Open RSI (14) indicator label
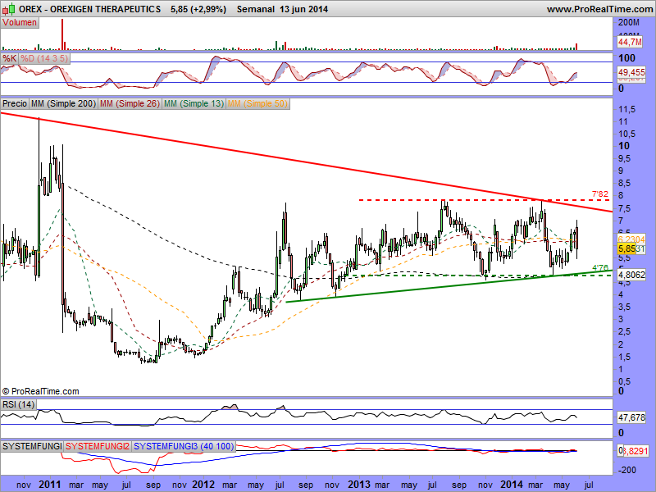The height and width of the screenshot is (492, 656). 18,404
